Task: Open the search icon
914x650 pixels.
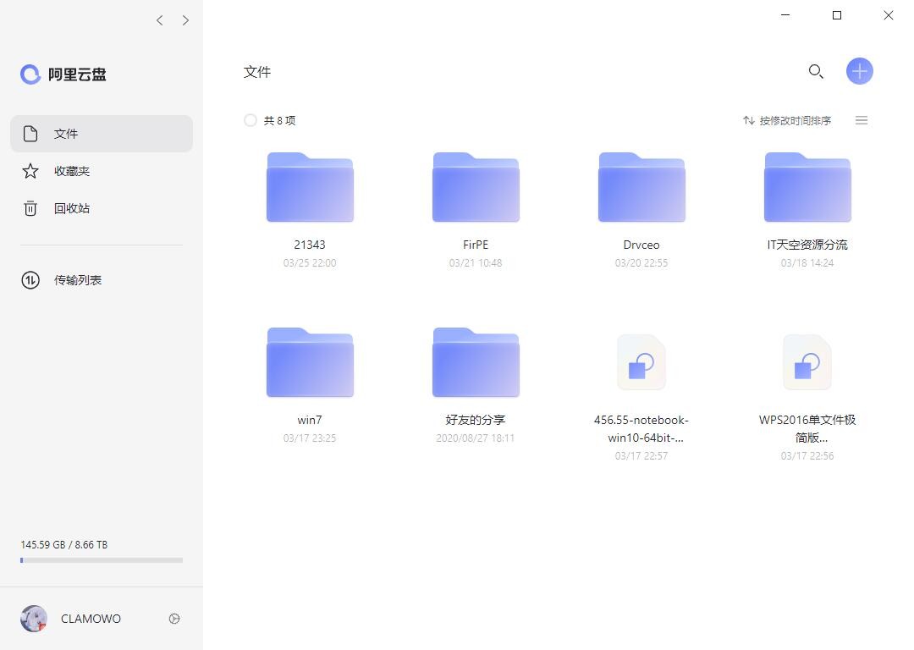Action: click(x=815, y=71)
